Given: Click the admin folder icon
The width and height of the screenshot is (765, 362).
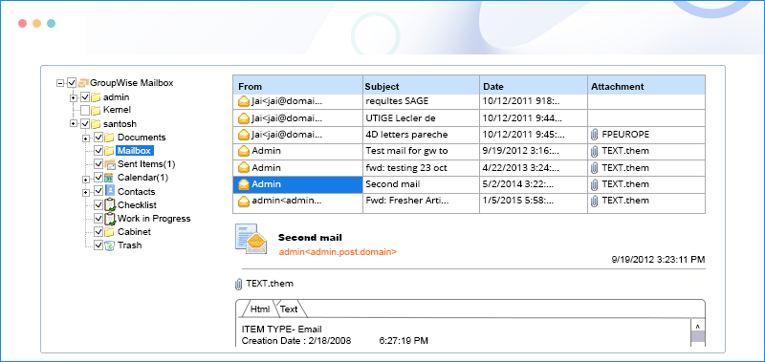Looking at the screenshot, I should point(97,97).
